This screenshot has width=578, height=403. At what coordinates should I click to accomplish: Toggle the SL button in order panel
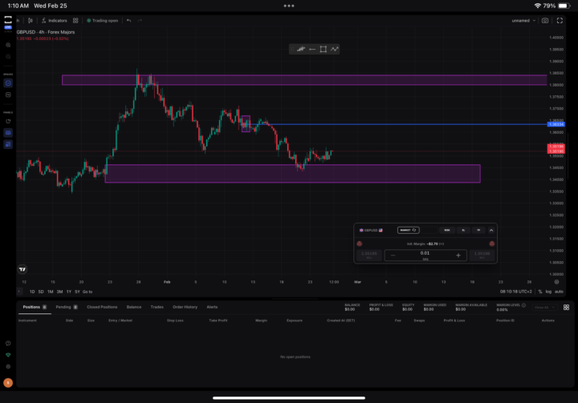pyautogui.click(x=463, y=230)
